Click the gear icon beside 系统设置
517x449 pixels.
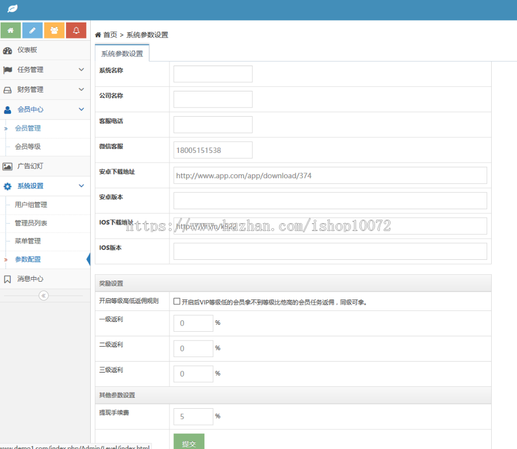(7, 186)
